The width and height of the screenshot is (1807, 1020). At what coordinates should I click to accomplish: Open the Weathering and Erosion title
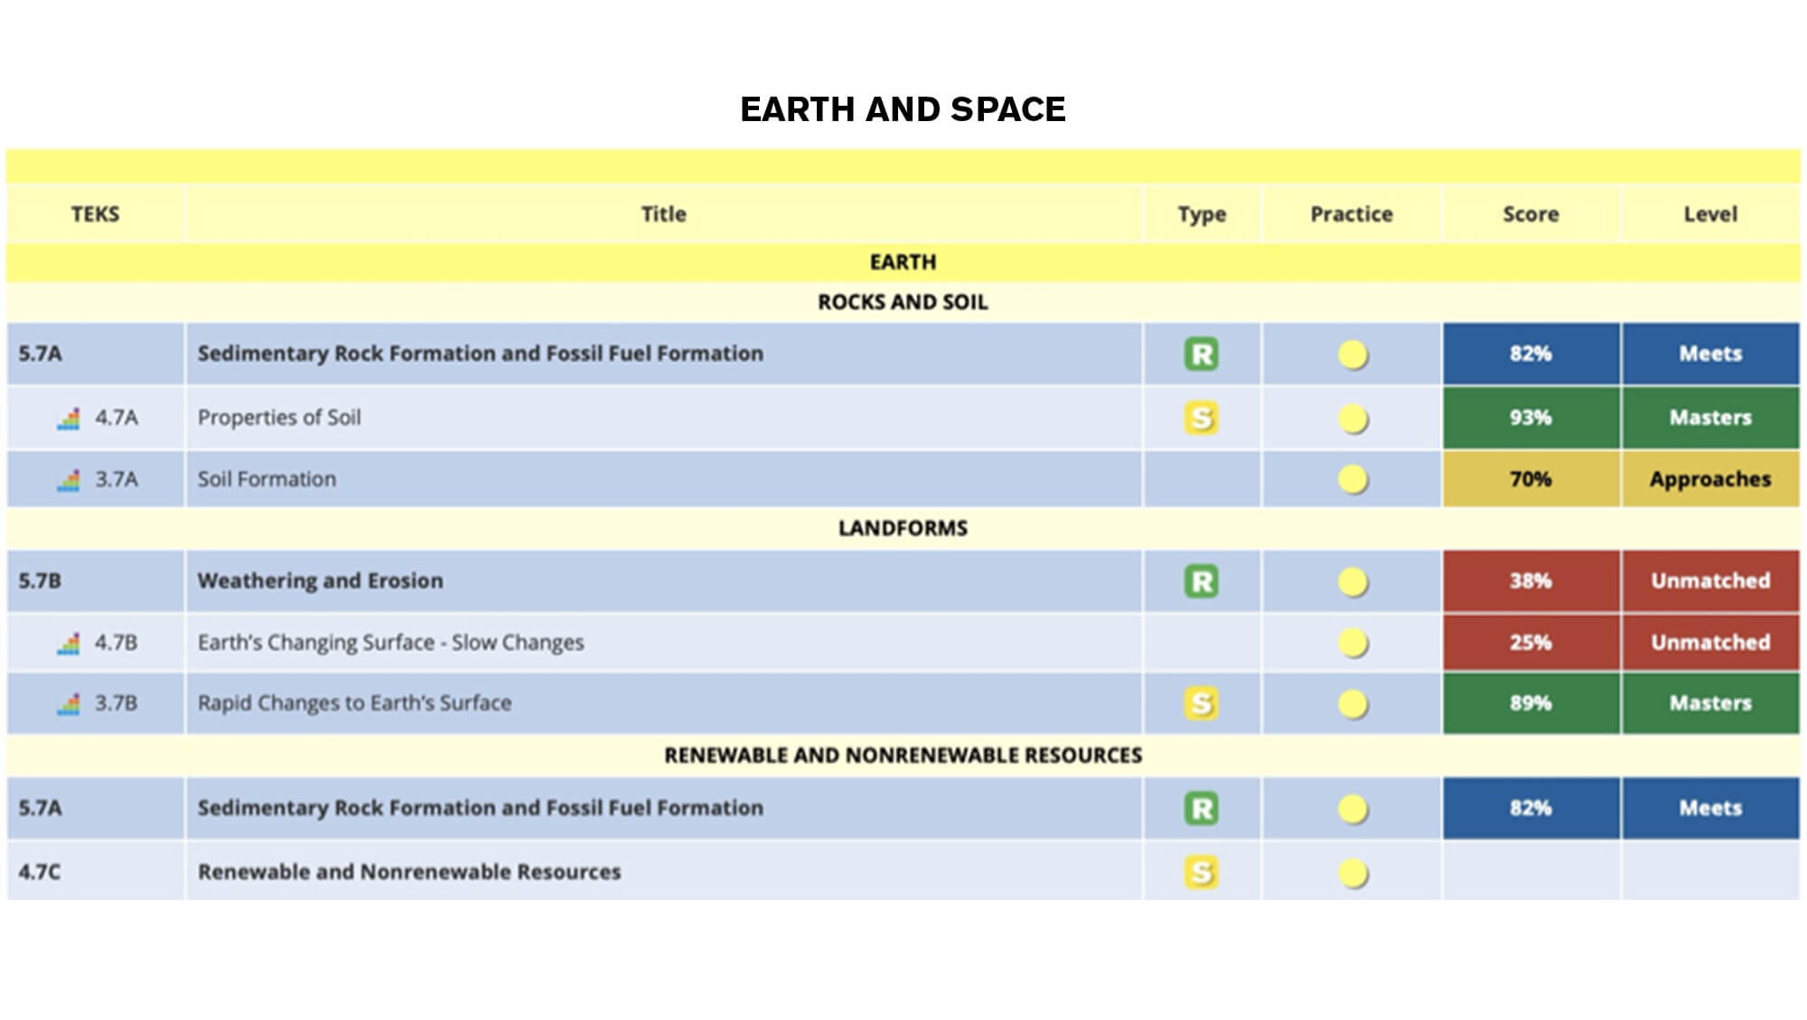pyautogui.click(x=321, y=581)
